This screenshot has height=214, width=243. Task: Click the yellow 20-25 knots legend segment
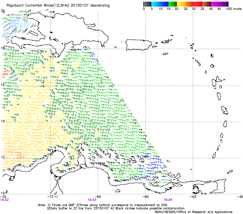coord(181,4)
